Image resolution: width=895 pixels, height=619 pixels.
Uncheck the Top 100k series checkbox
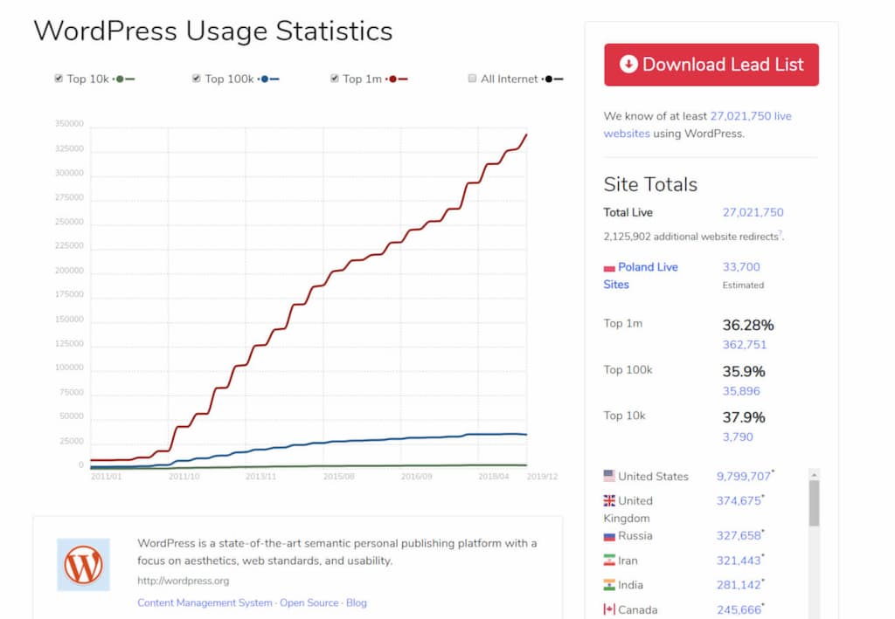pos(197,79)
